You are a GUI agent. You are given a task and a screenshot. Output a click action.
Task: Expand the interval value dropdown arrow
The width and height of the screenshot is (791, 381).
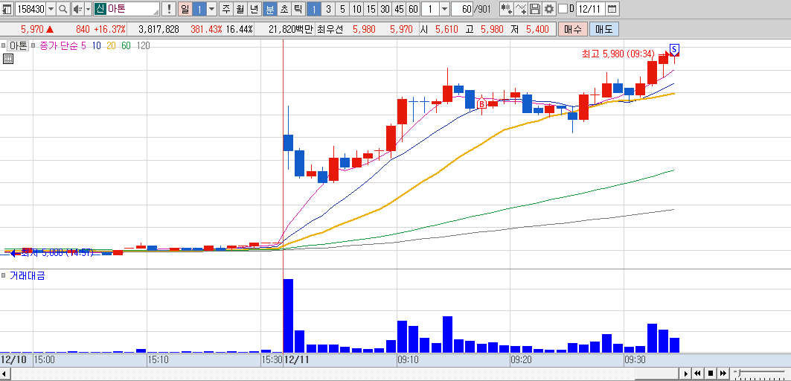(x=444, y=9)
